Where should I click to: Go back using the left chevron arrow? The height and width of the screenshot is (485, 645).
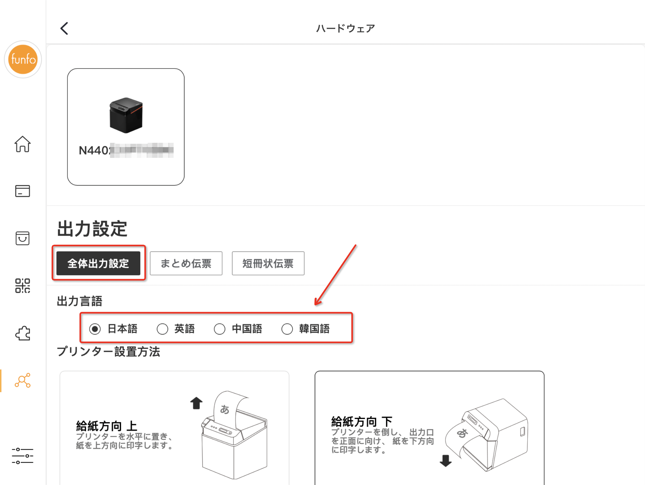pos(64,28)
